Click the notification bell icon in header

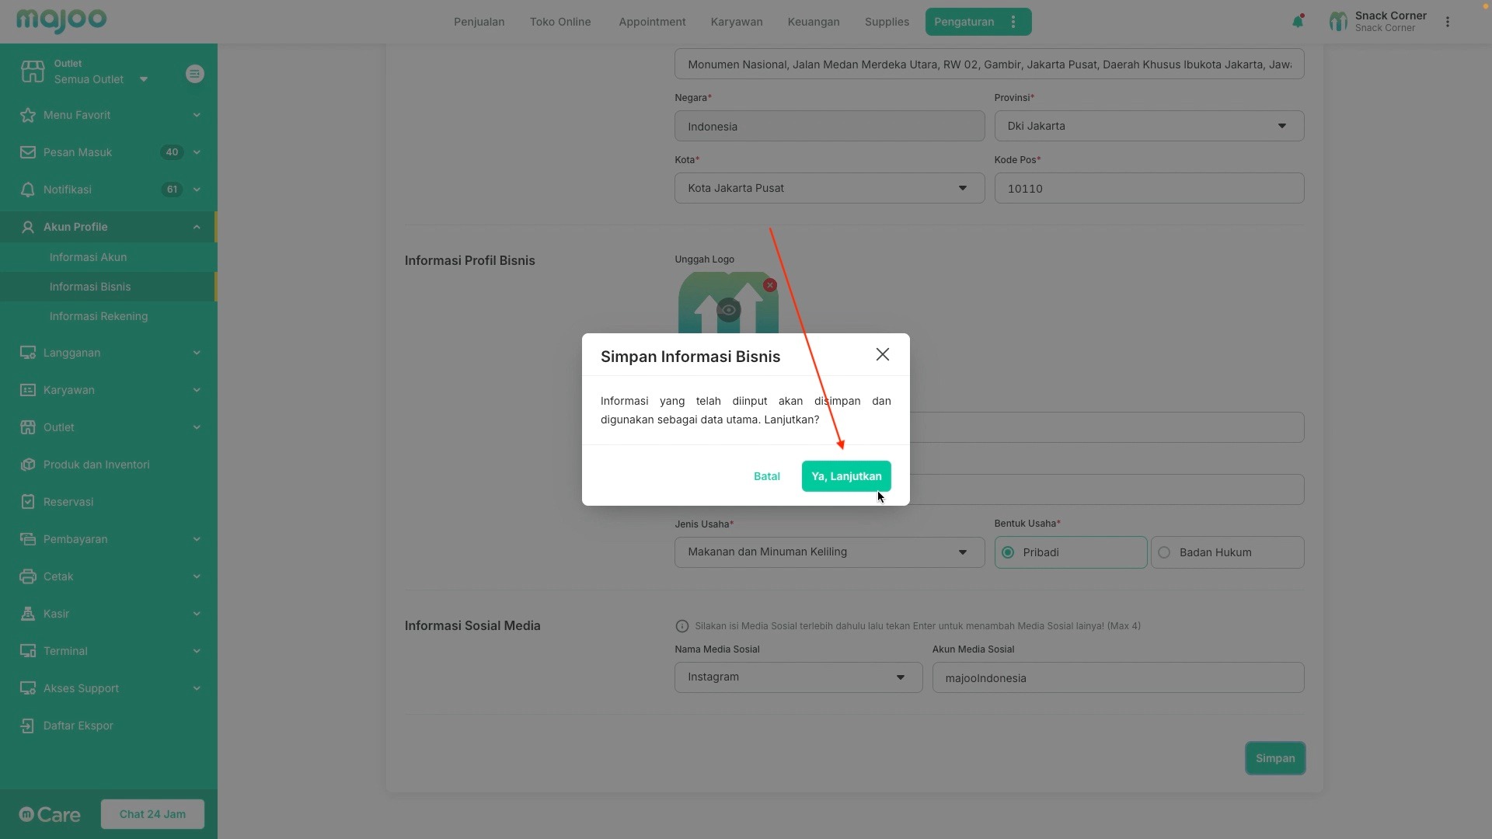click(1297, 22)
